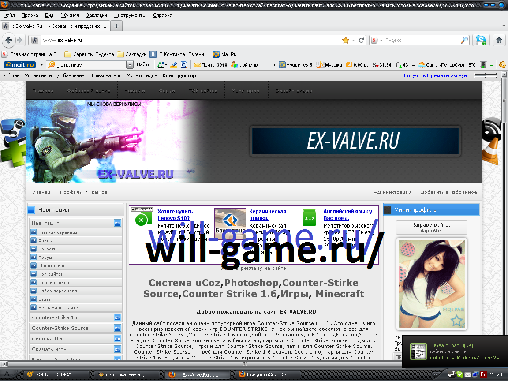Expand Counter-Strike 1.6 sidebar section

coord(118,317)
